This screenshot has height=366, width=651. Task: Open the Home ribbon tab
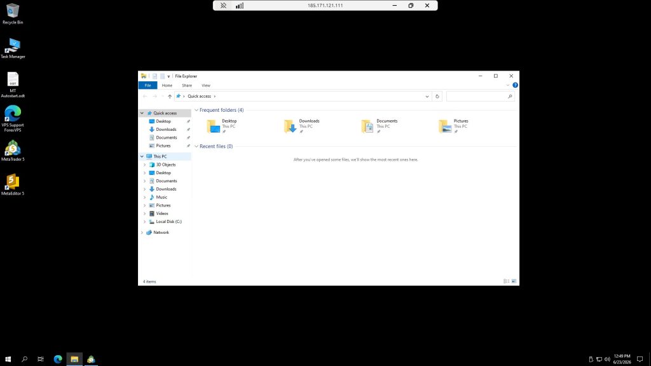click(167, 86)
